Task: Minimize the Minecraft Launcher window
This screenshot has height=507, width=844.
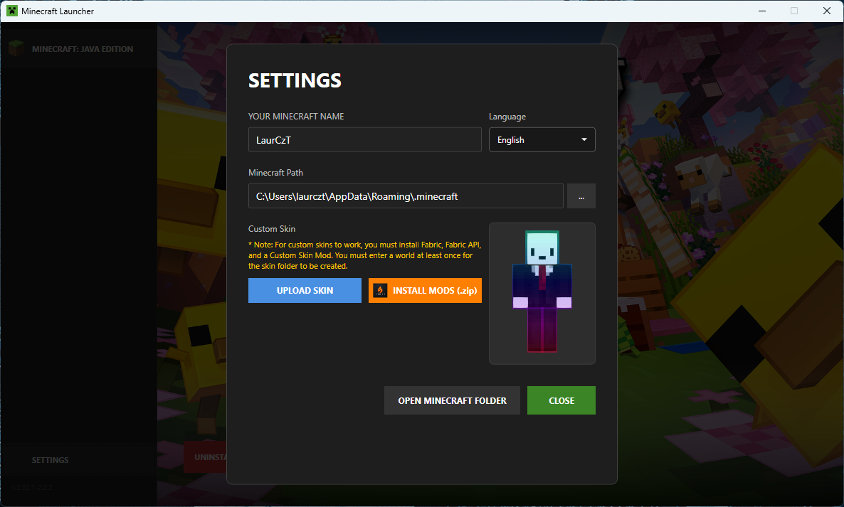Action: (761, 11)
